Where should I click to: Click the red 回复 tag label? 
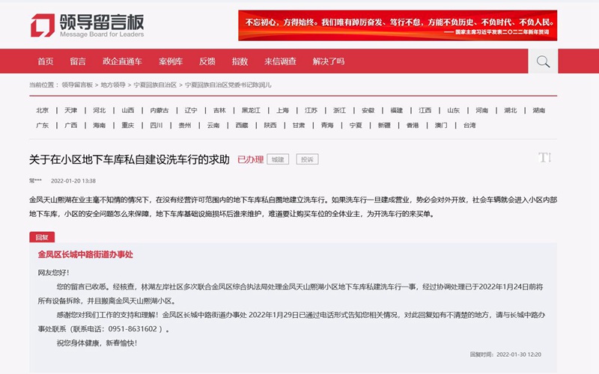[x=42, y=237]
